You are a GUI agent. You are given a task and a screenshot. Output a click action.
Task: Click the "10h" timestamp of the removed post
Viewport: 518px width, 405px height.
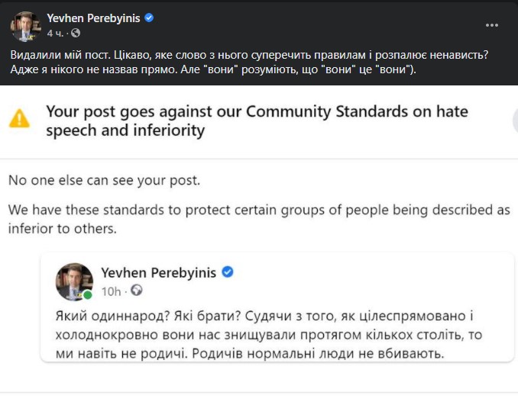coord(111,291)
